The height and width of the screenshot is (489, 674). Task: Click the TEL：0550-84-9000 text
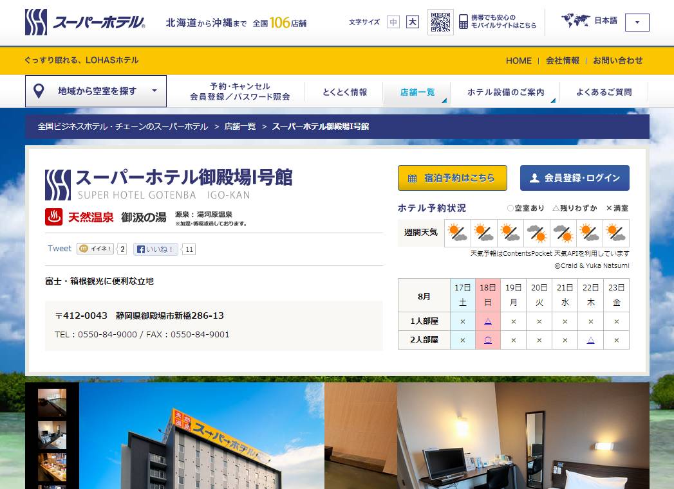[x=96, y=335]
